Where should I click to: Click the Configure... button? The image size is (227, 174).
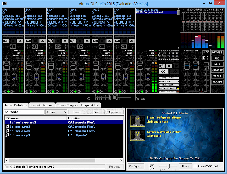(136, 167)
